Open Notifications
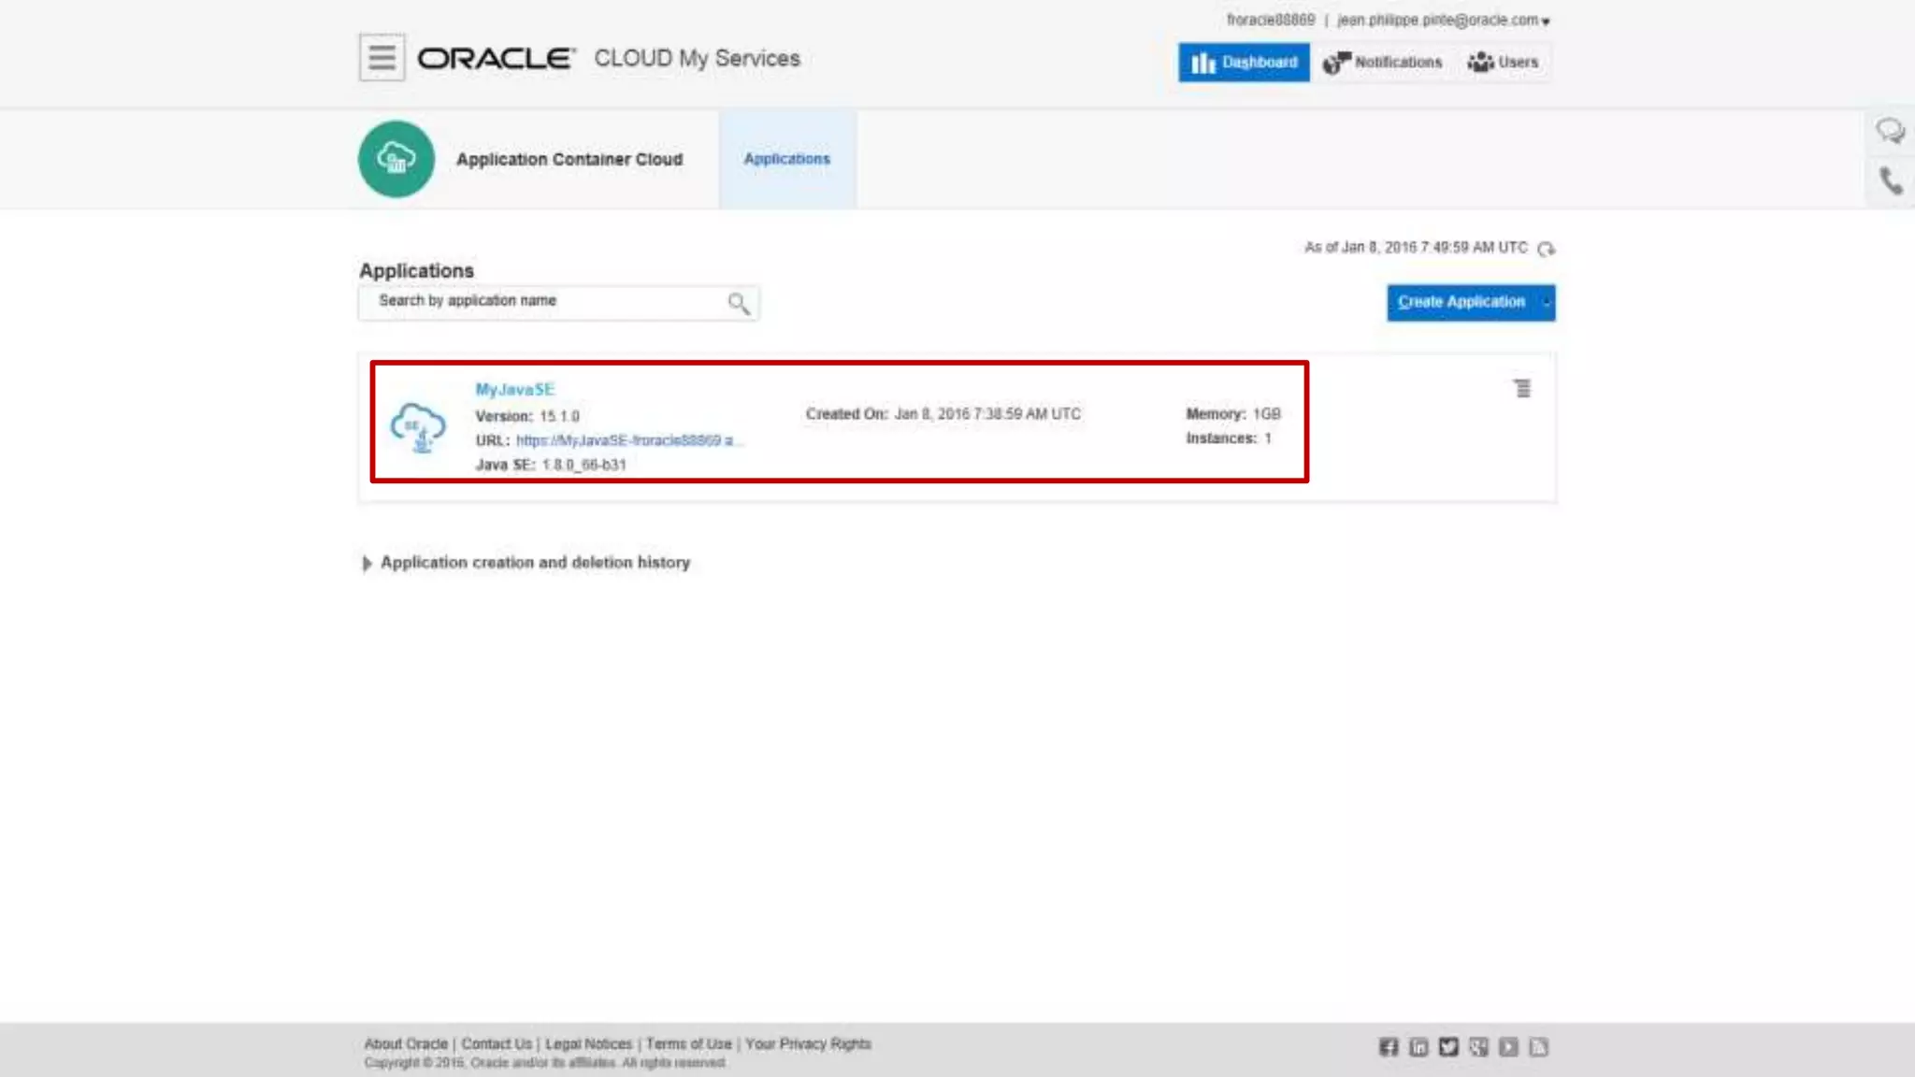Image resolution: width=1915 pixels, height=1077 pixels. [x=1383, y=63]
